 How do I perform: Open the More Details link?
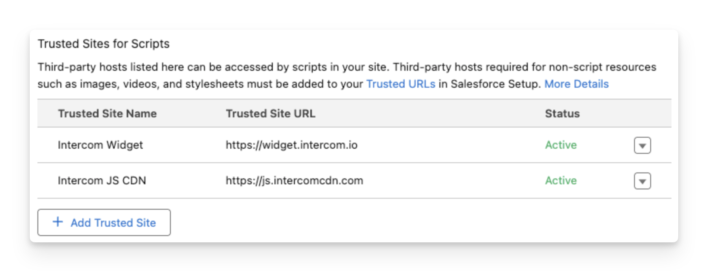(x=576, y=84)
